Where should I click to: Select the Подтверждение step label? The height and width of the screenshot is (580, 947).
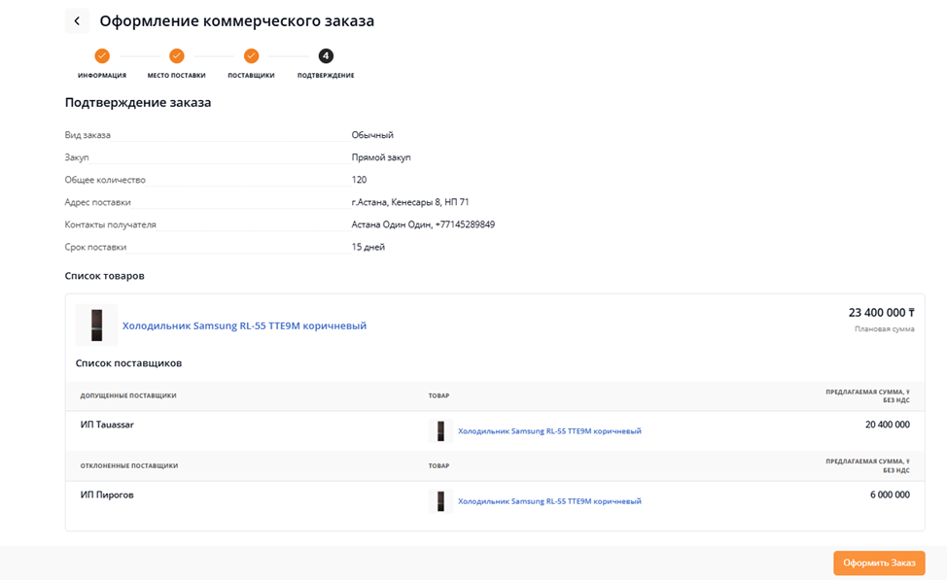326,76
